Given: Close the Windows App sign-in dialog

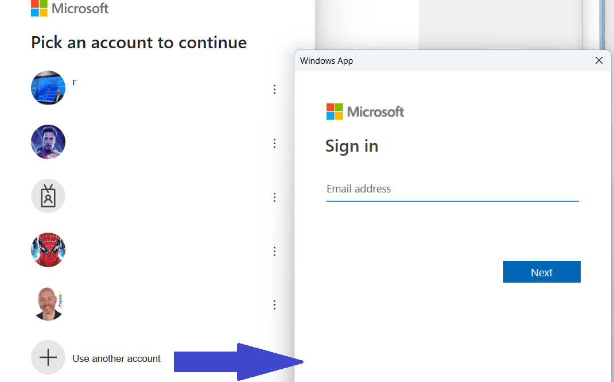Looking at the screenshot, I should tap(599, 60).
